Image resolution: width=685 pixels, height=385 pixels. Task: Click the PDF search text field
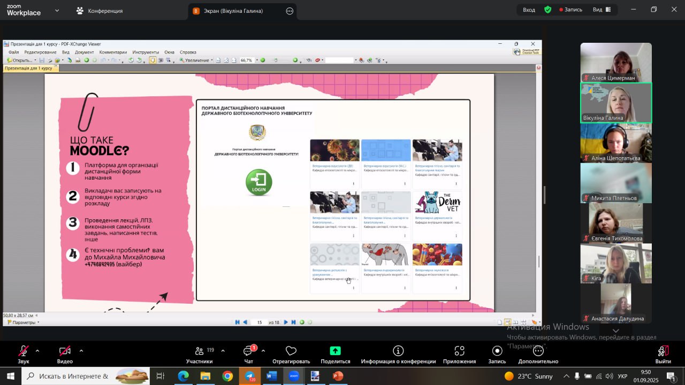340,60
